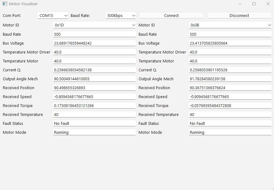
Task: Click the right motor's Fault Status field
Action: tap(230, 123)
